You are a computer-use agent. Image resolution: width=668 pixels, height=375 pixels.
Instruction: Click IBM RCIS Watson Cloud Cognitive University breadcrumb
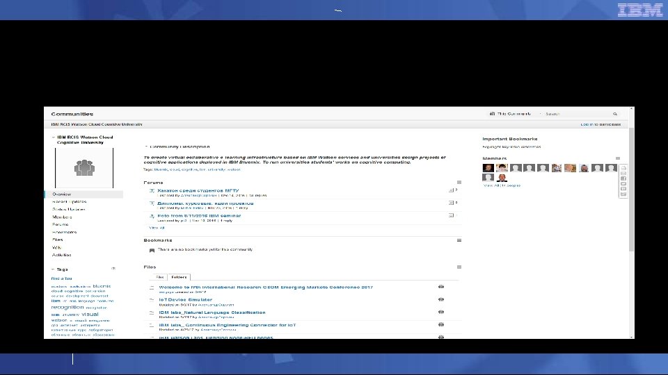pyautogui.click(x=97, y=124)
